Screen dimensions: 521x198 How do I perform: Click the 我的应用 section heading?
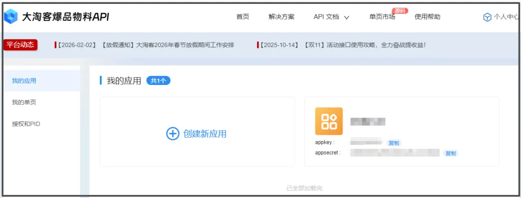(124, 81)
